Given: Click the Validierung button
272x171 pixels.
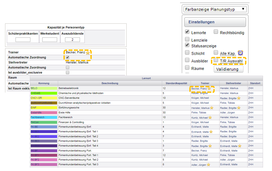Looking at the screenshot, I should 229,69.
